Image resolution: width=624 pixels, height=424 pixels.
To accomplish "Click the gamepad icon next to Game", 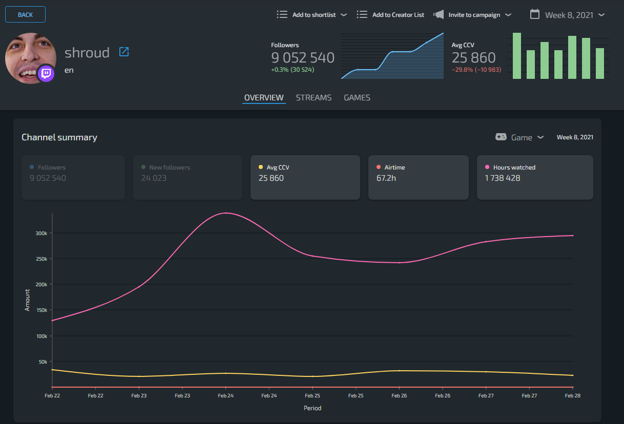I will 501,137.
